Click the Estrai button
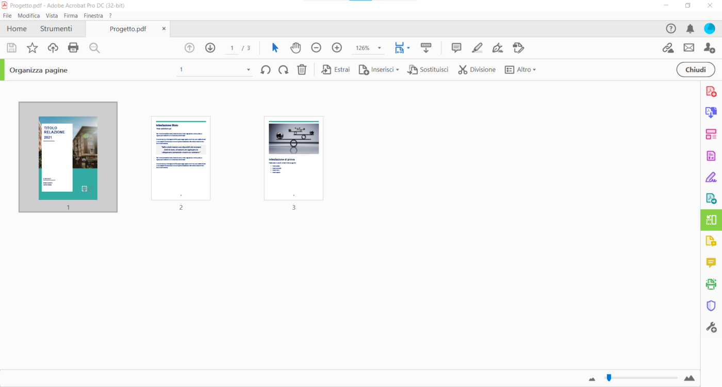Screen dimensions: 722x387 [335, 70]
